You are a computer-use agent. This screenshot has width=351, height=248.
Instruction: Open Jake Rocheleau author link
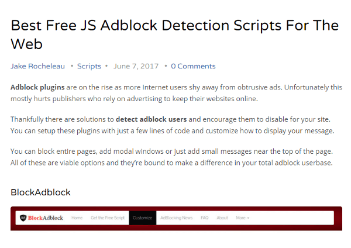(x=37, y=66)
